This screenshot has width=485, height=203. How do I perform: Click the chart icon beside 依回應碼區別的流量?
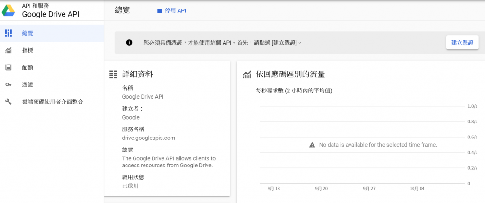coord(247,74)
